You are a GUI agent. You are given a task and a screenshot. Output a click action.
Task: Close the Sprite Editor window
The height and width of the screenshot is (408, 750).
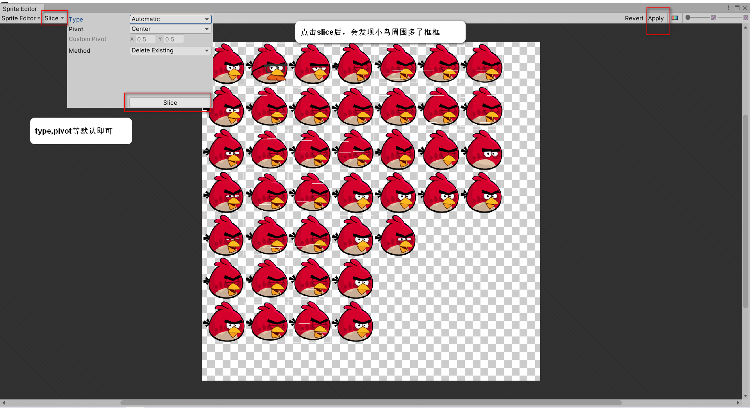[x=745, y=8]
